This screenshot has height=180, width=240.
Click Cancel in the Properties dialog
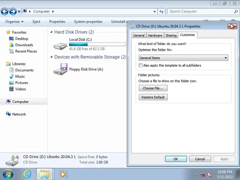[200, 159]
